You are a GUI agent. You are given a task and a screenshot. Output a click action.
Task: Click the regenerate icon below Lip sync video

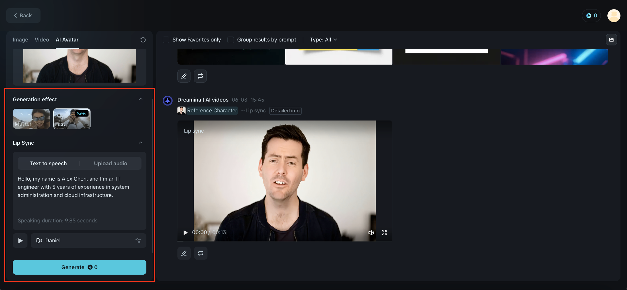[201, 253]
